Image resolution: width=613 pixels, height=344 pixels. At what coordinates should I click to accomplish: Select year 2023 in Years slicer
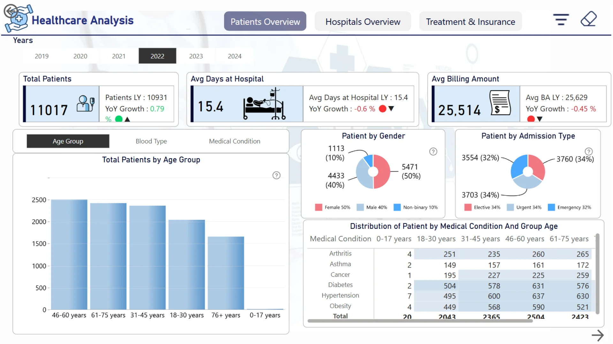(196, 56)
